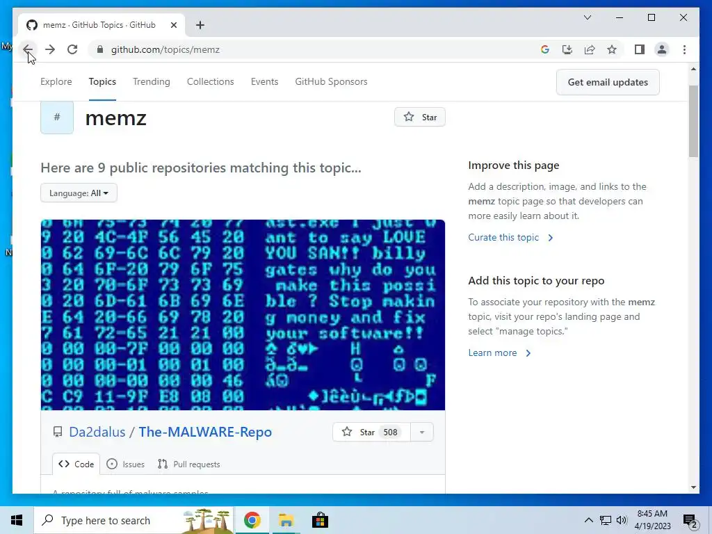Expand the star list dropdown arrow

click(422, 432)
